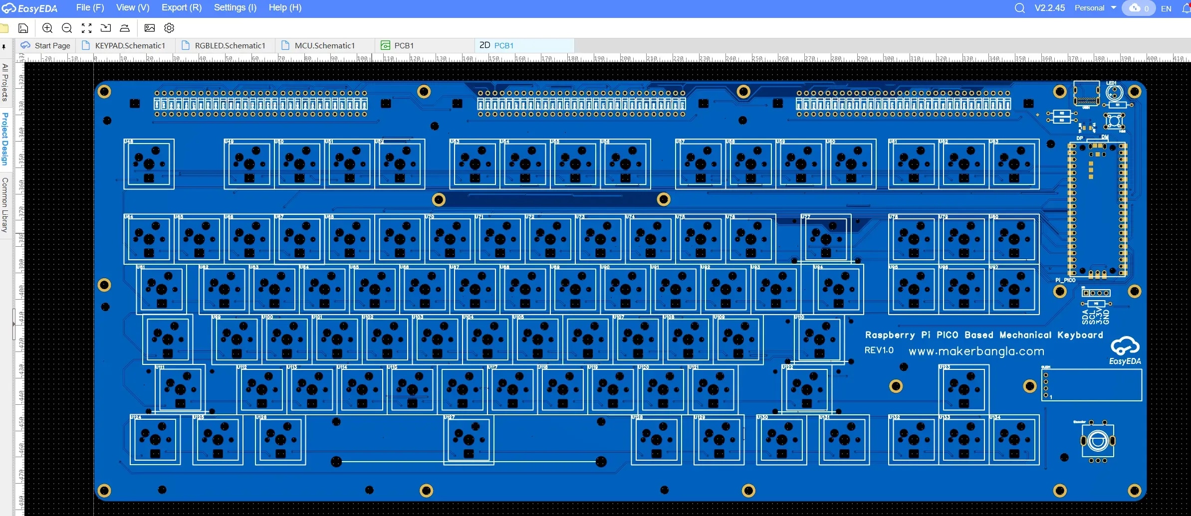Zoom out using the magnifier minus icon
Viewport: 1191px width, 516px height.
tap(67, 28)
